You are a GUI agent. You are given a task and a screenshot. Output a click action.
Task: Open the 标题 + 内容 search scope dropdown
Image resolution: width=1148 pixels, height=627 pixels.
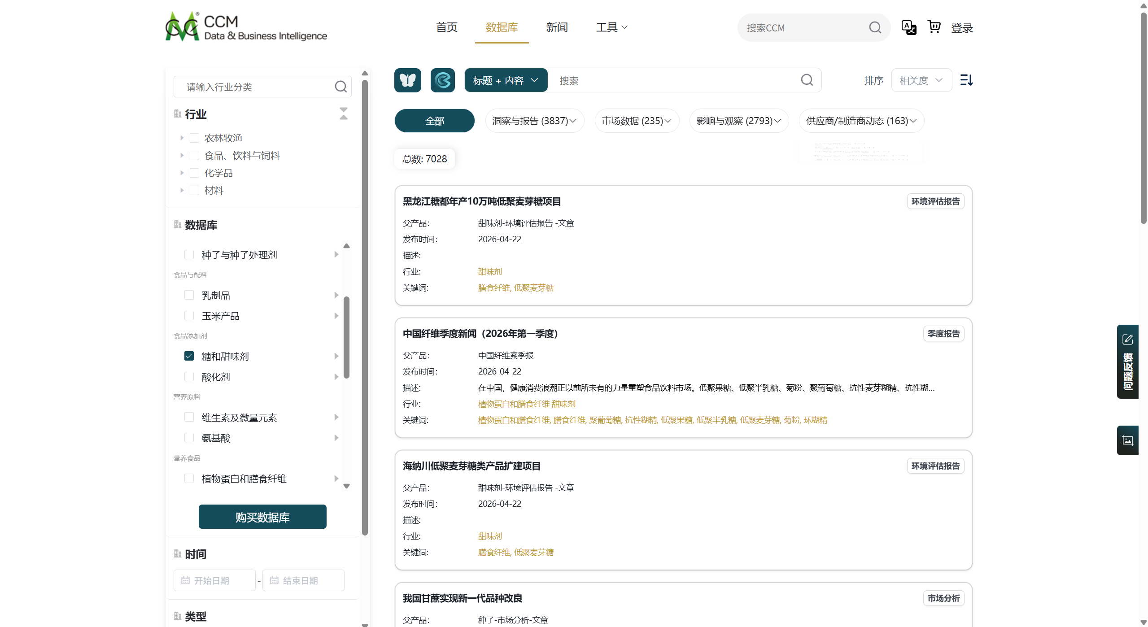pos(506,80)
